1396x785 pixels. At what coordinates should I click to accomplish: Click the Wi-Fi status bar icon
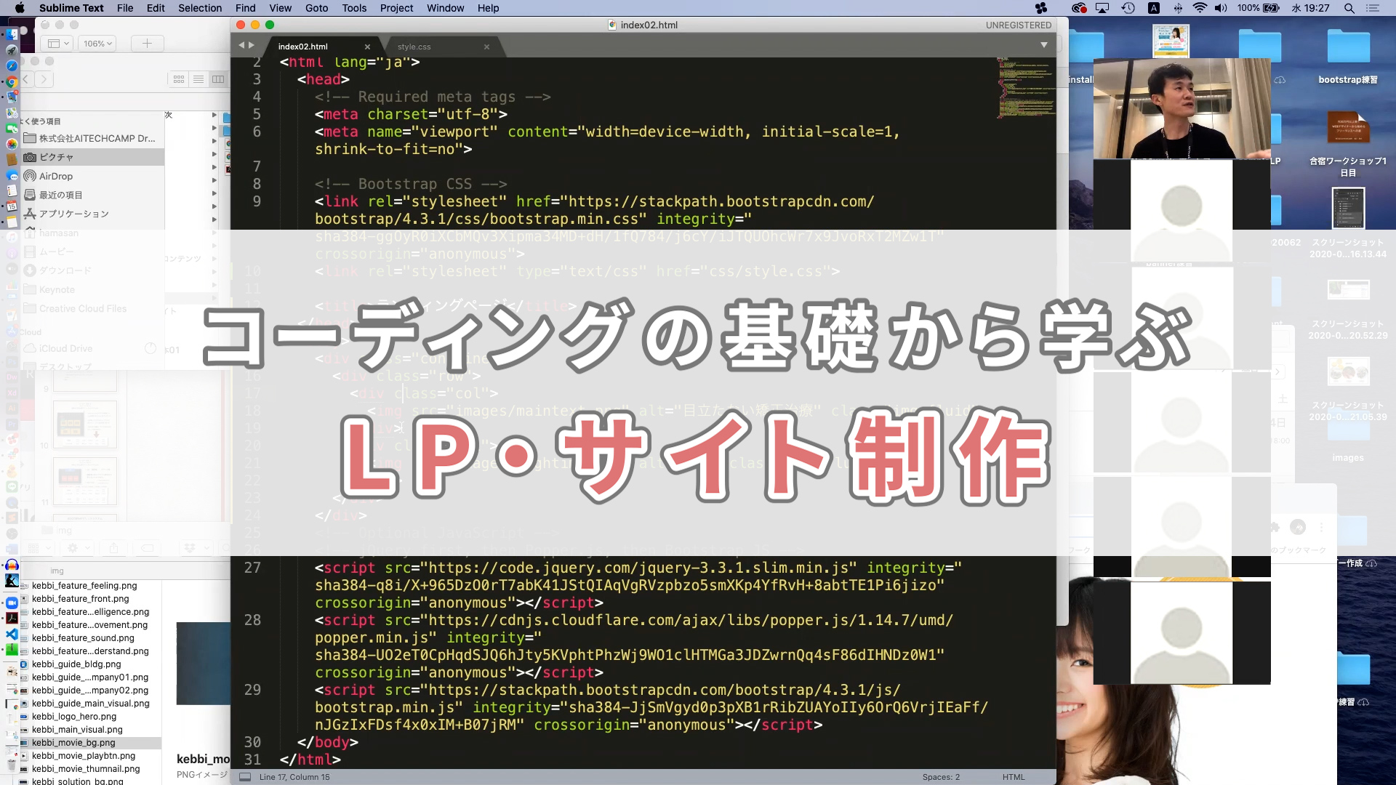1200,8
